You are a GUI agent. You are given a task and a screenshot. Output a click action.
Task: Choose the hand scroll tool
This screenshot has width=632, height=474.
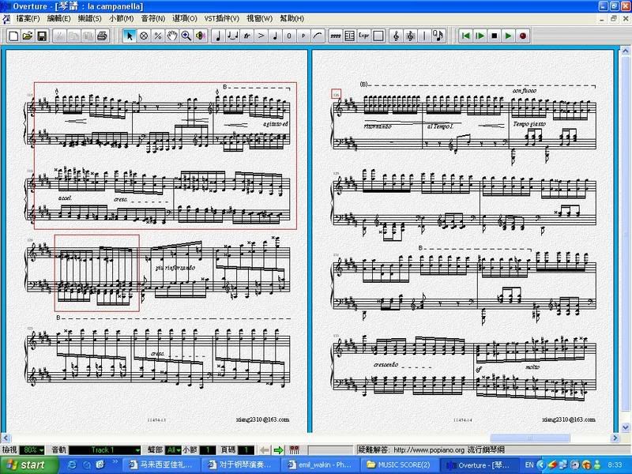(x=172, y=36)
